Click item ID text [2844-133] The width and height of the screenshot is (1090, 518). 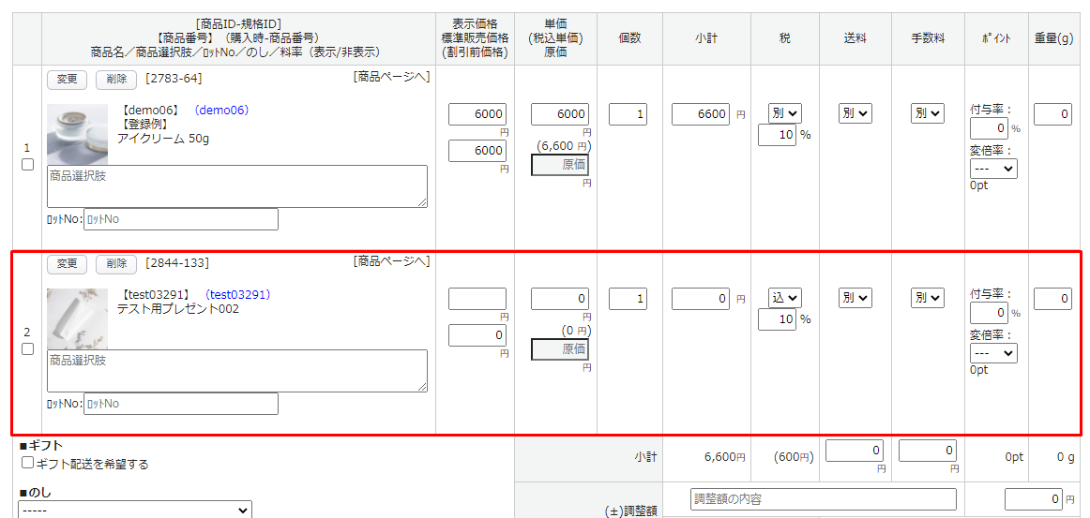pos(177,263)
